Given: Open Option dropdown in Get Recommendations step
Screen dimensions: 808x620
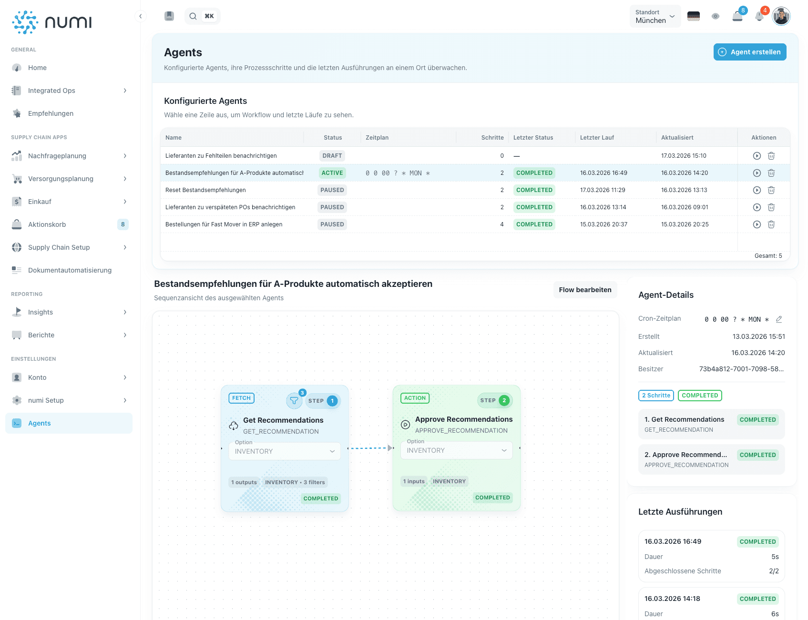Looking at the screenshot, I should point(285,451).
